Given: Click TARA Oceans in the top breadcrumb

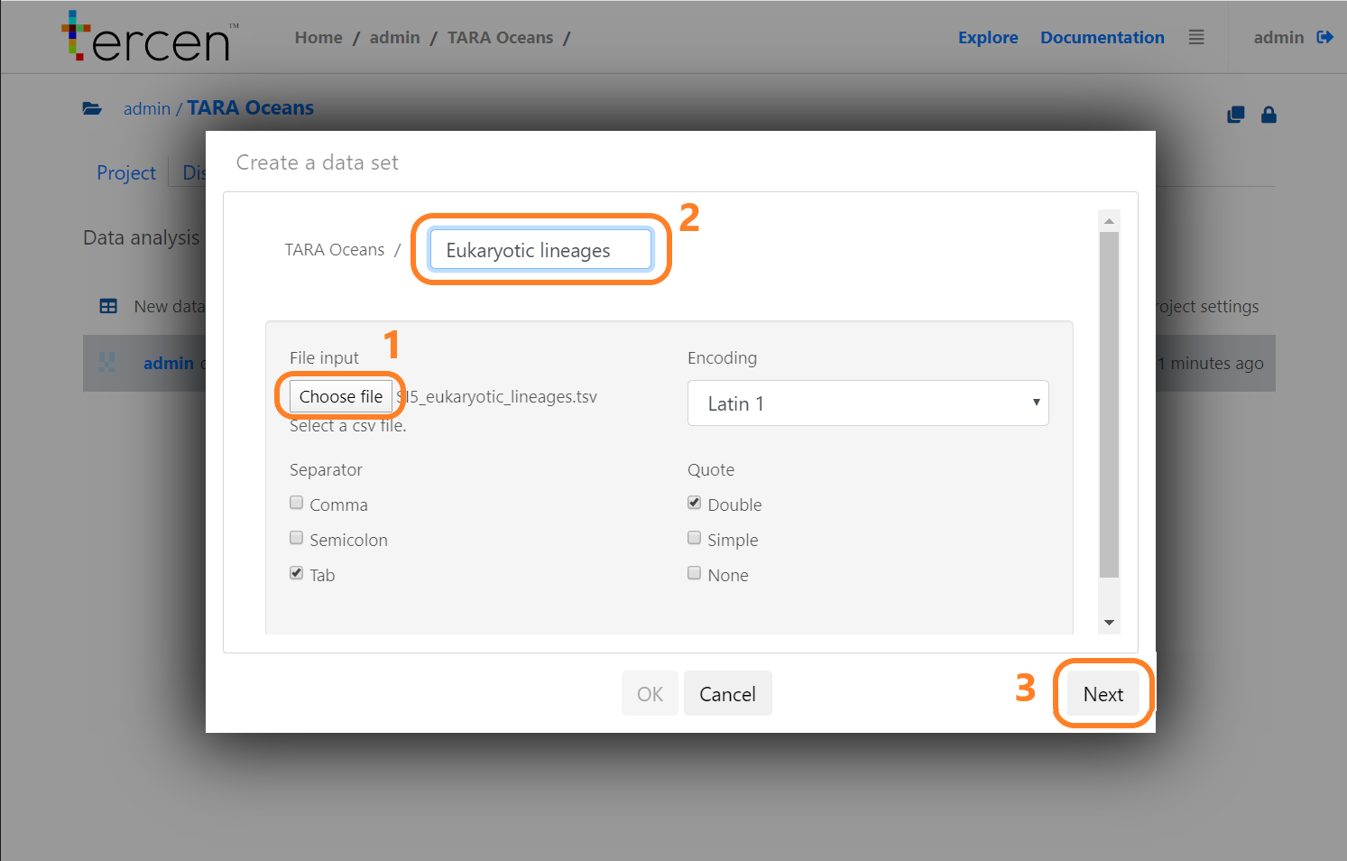Looking at the screenshot, I should pos(501,38).
